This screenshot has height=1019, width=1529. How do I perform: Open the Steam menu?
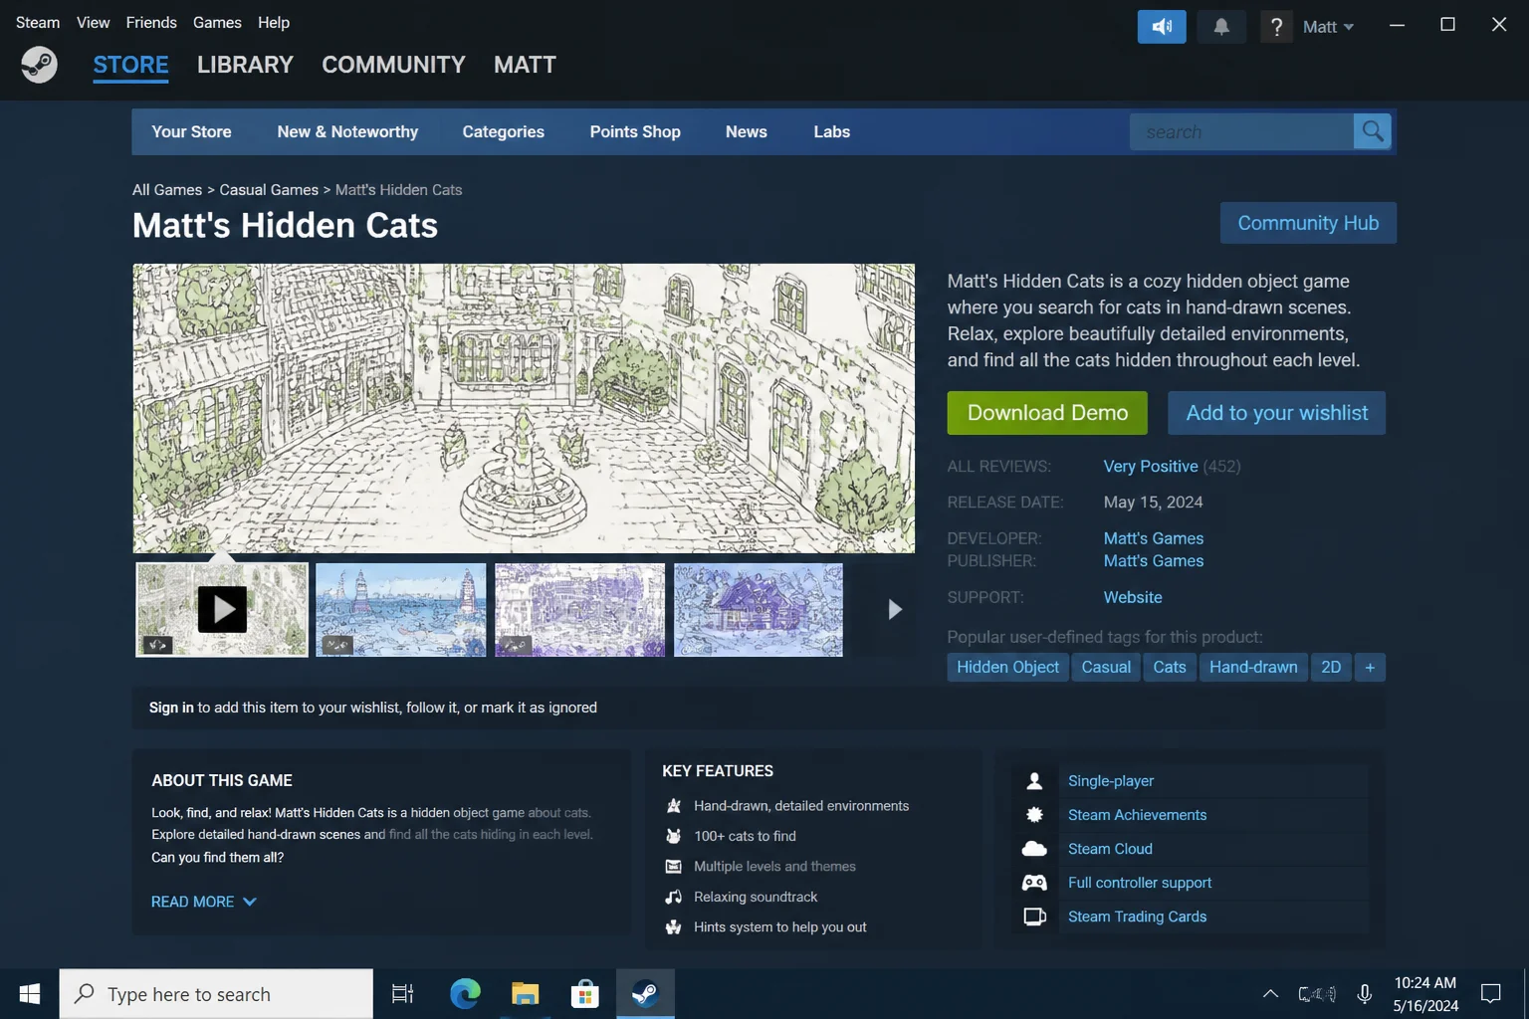tap(38, 22)
